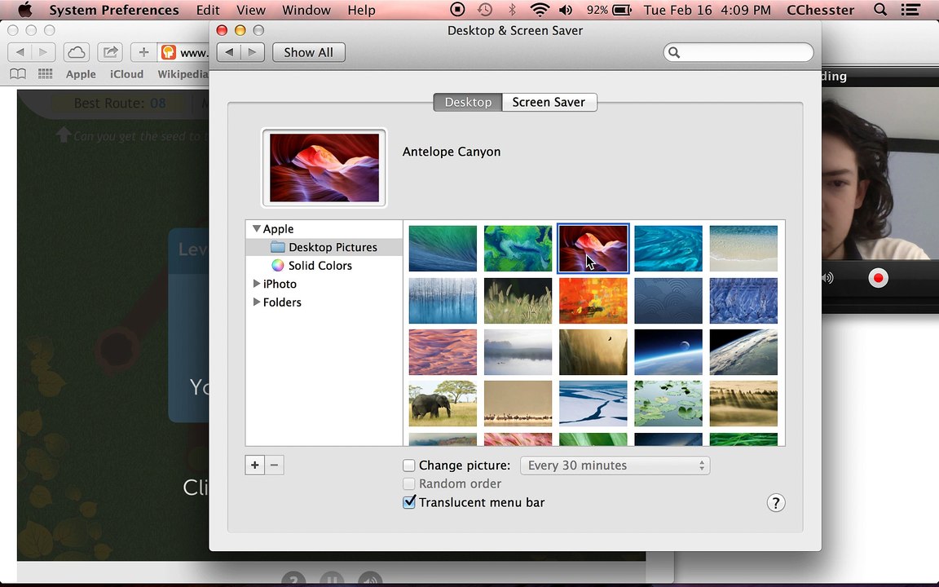Select the Desktop Pictures folder
Viewport: 939px width, 587px height.
click(324, 247)
